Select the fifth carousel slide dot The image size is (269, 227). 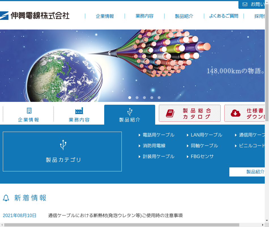tap(159, 98)
